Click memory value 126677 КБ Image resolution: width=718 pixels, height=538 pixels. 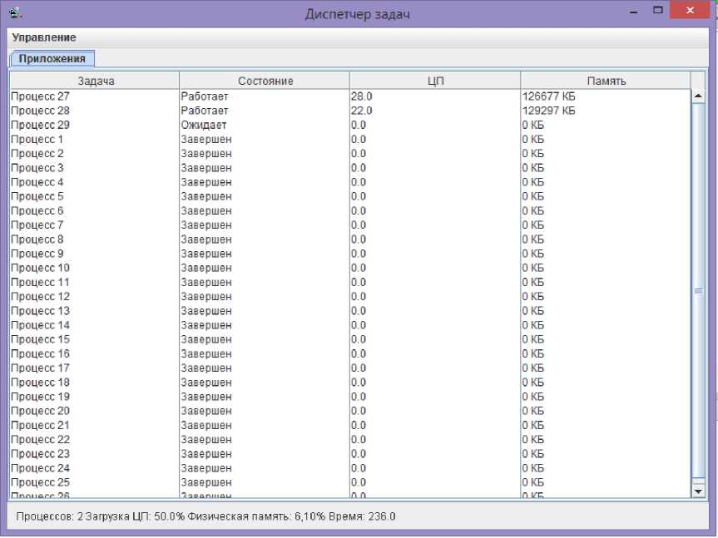[548, 96]
